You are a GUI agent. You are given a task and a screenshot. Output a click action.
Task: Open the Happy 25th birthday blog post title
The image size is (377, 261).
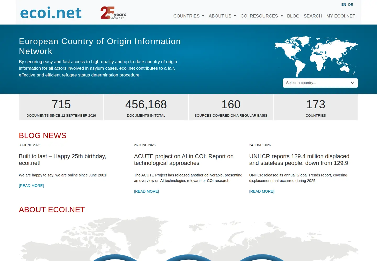[63, 160]
